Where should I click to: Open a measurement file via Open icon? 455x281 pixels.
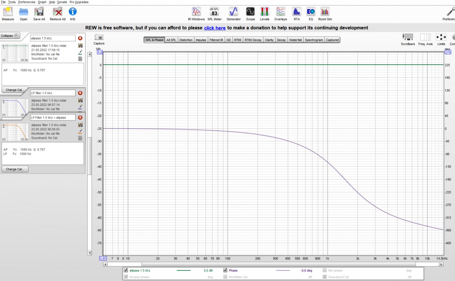(x=23, y=12)
